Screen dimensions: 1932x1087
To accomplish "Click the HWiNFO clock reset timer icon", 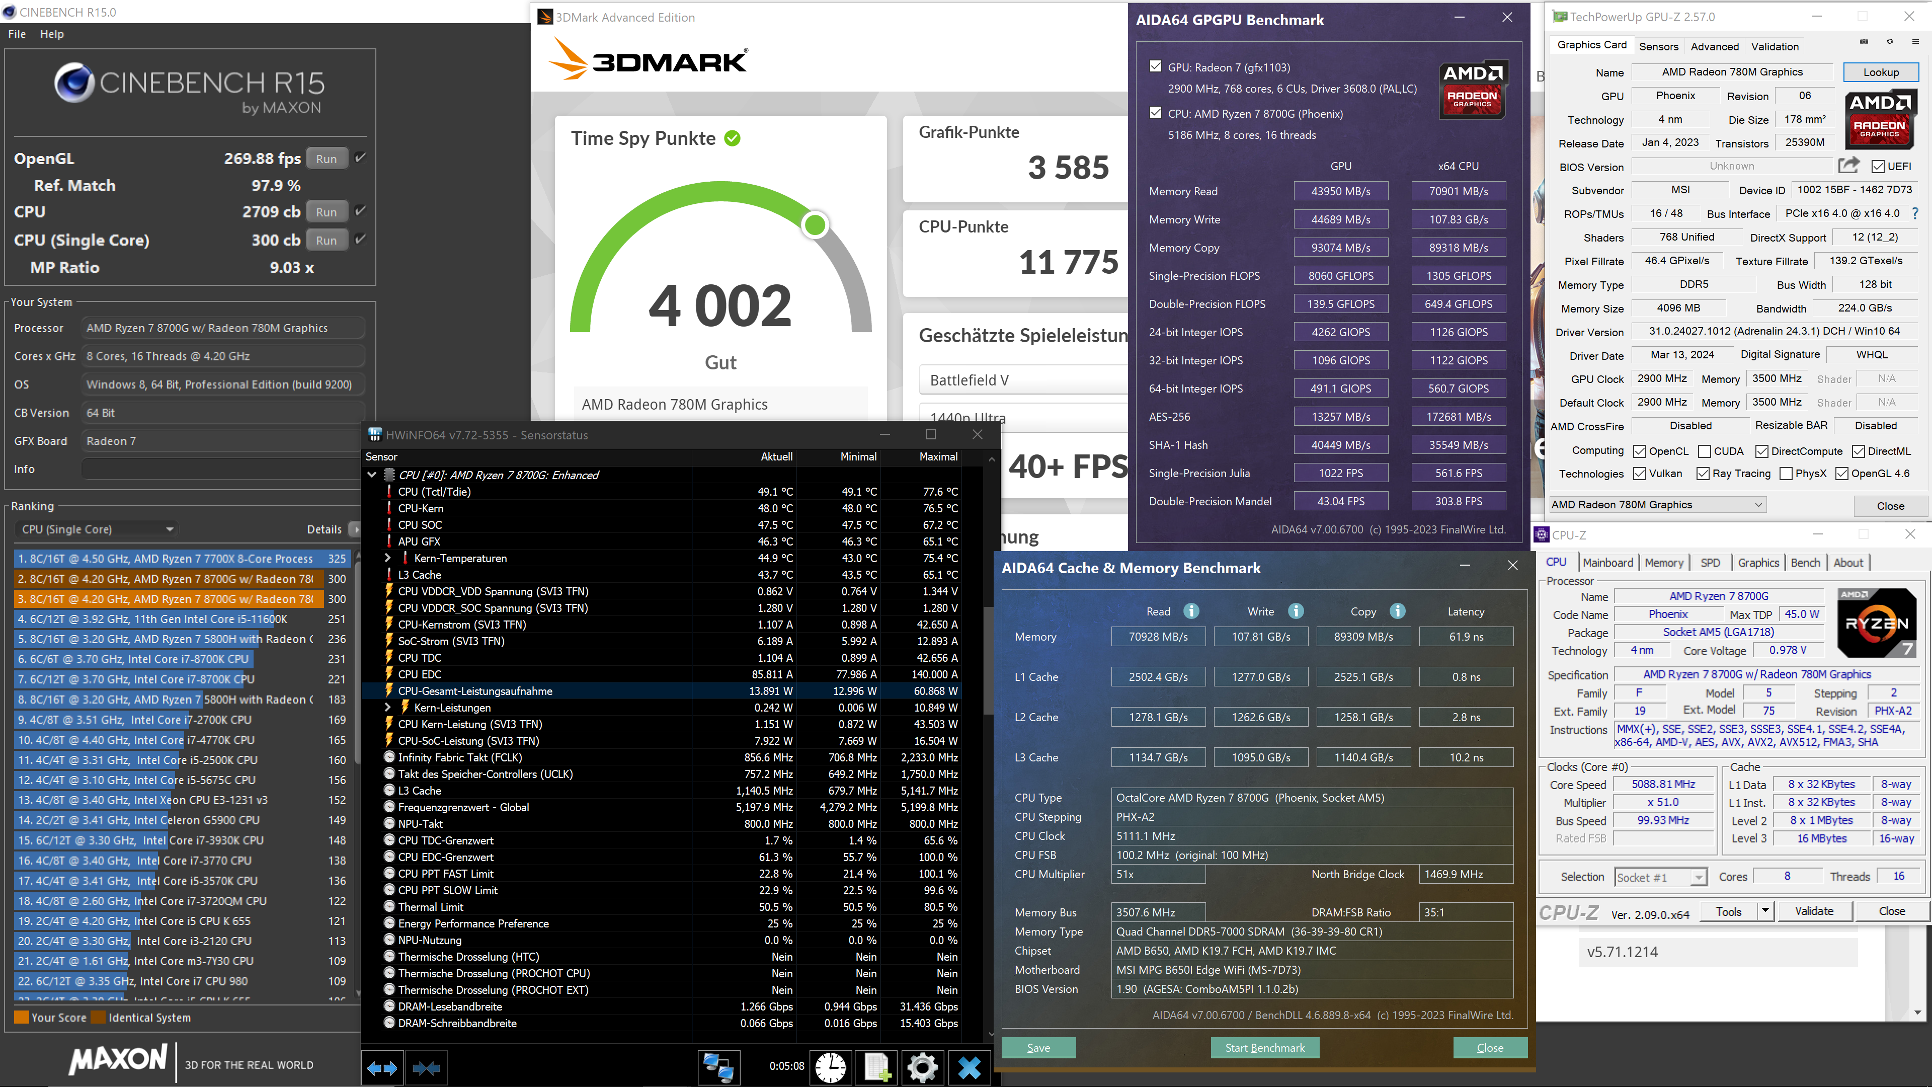I will point(830,1067).
